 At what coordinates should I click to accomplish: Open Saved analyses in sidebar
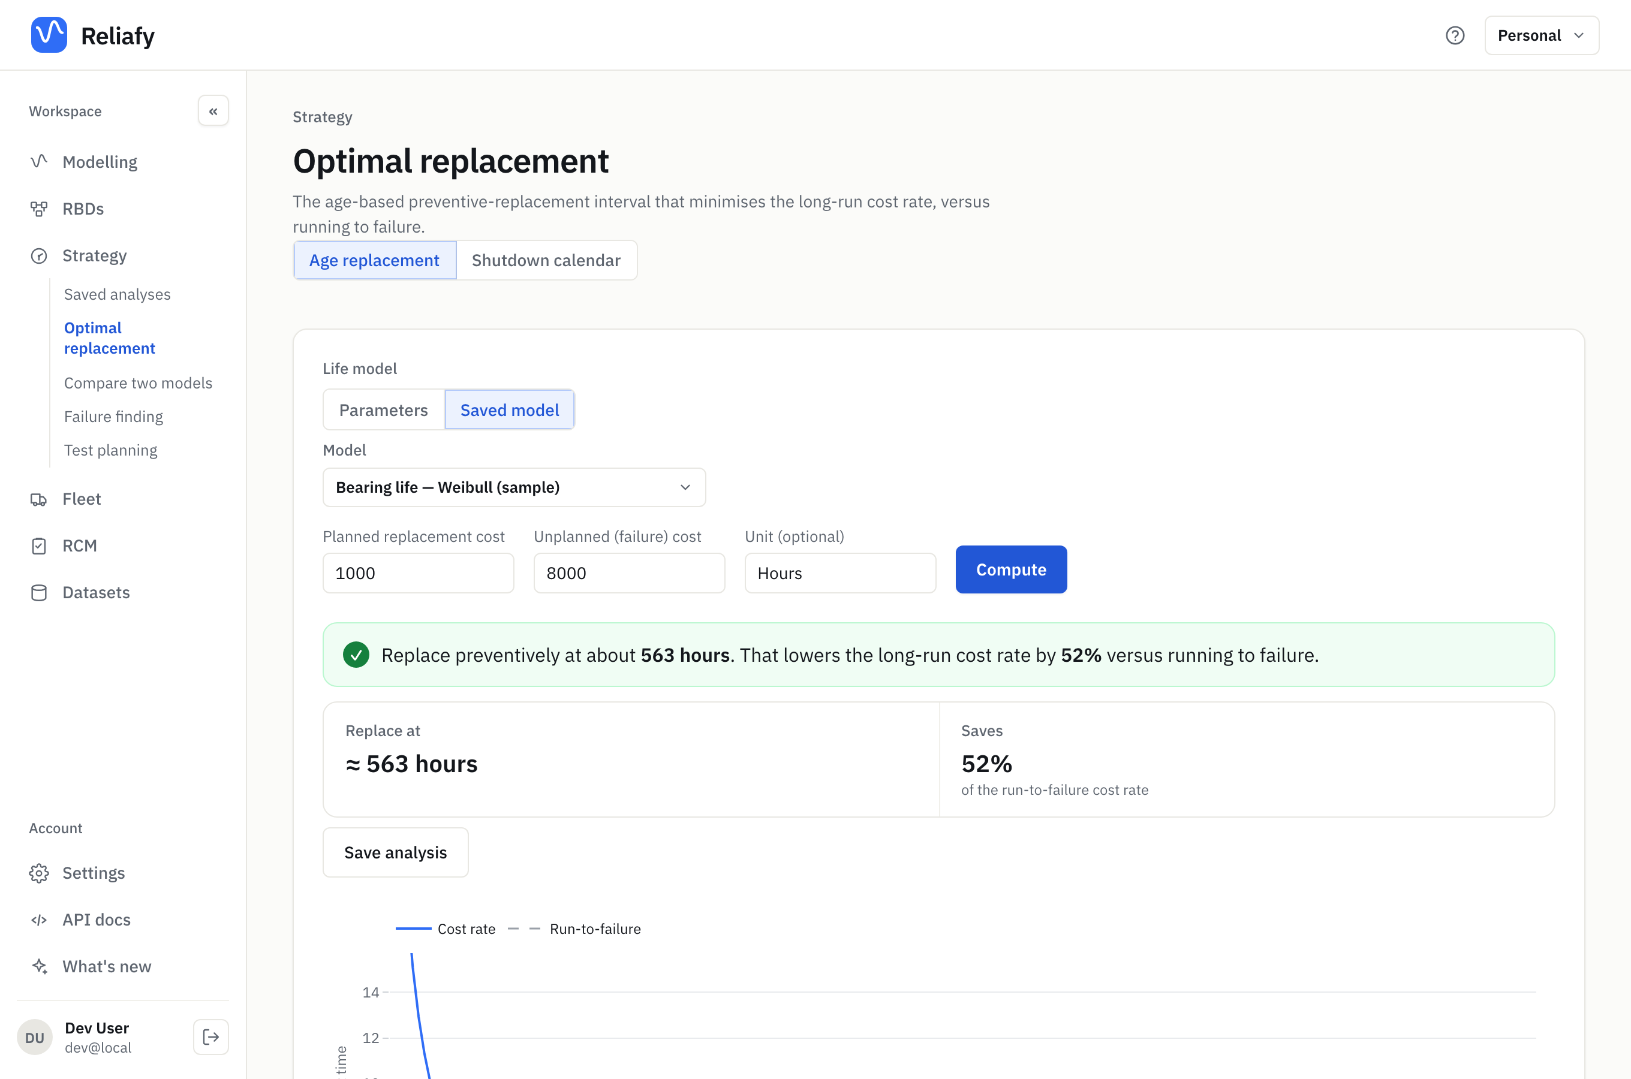click(x=117, y=294)
